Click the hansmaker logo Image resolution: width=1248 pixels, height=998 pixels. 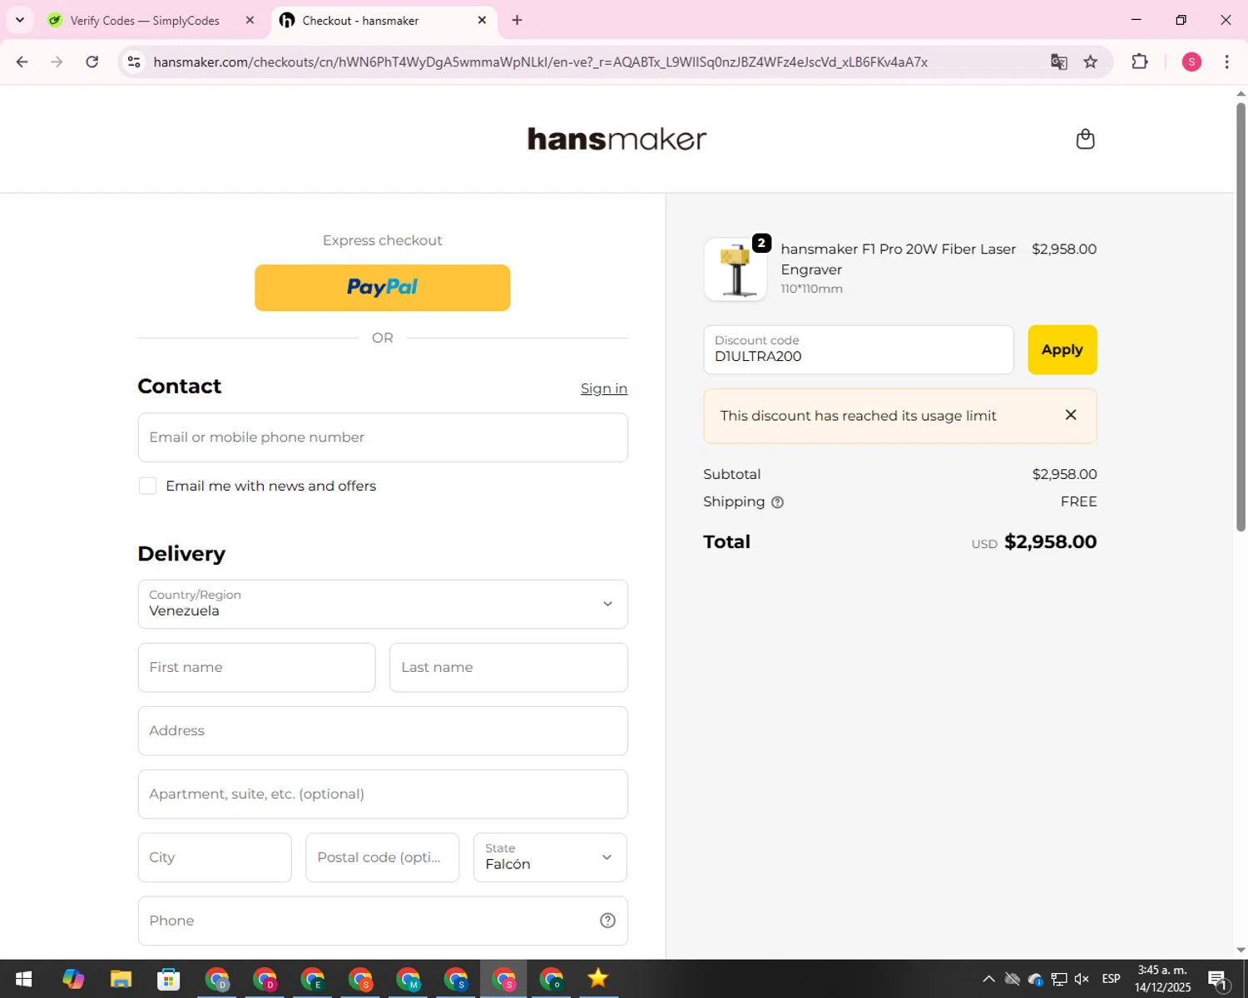tap(617, 139)
